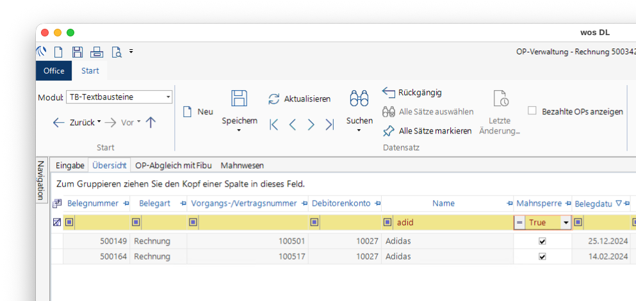Click Alle Sätze markieren button
This screenshot has height=301, width=636.
tap(434, 130)
